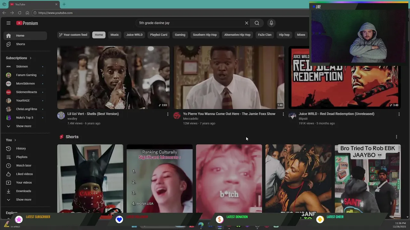Open a new browser tab
Viewport: 410px width, 230px height.
(x=64, y=4)
